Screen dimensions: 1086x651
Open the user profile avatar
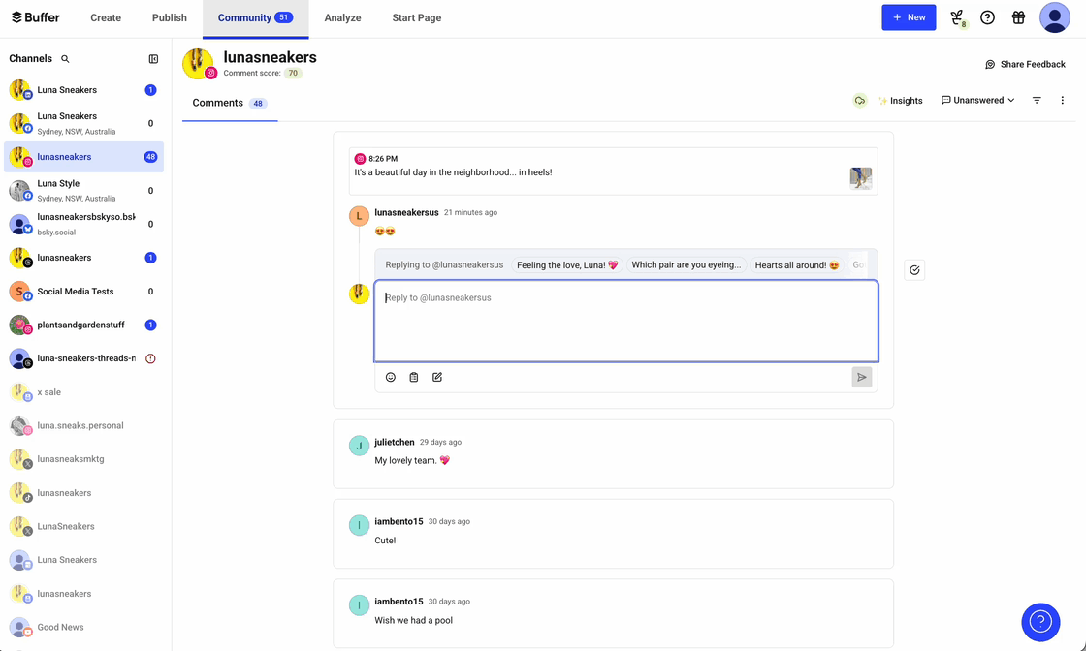1055,18
